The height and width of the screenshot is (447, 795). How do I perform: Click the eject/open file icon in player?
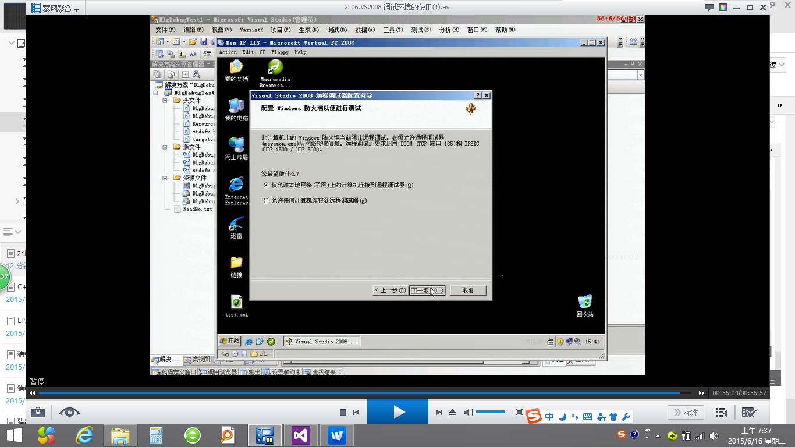(453, 412)
